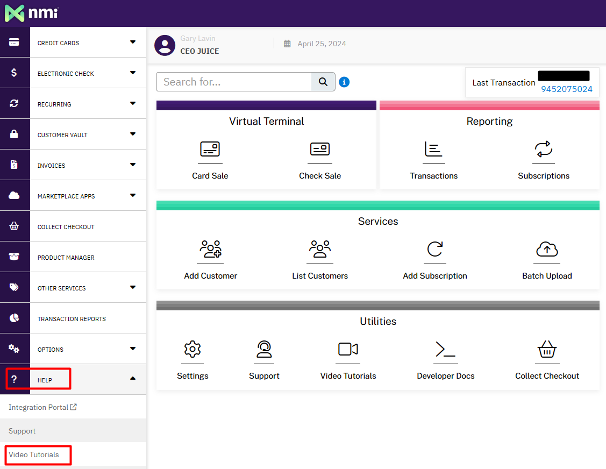Click the CEO JUICE account name
The height and width of the screenshot is (469, 606).
click(199, 51)
